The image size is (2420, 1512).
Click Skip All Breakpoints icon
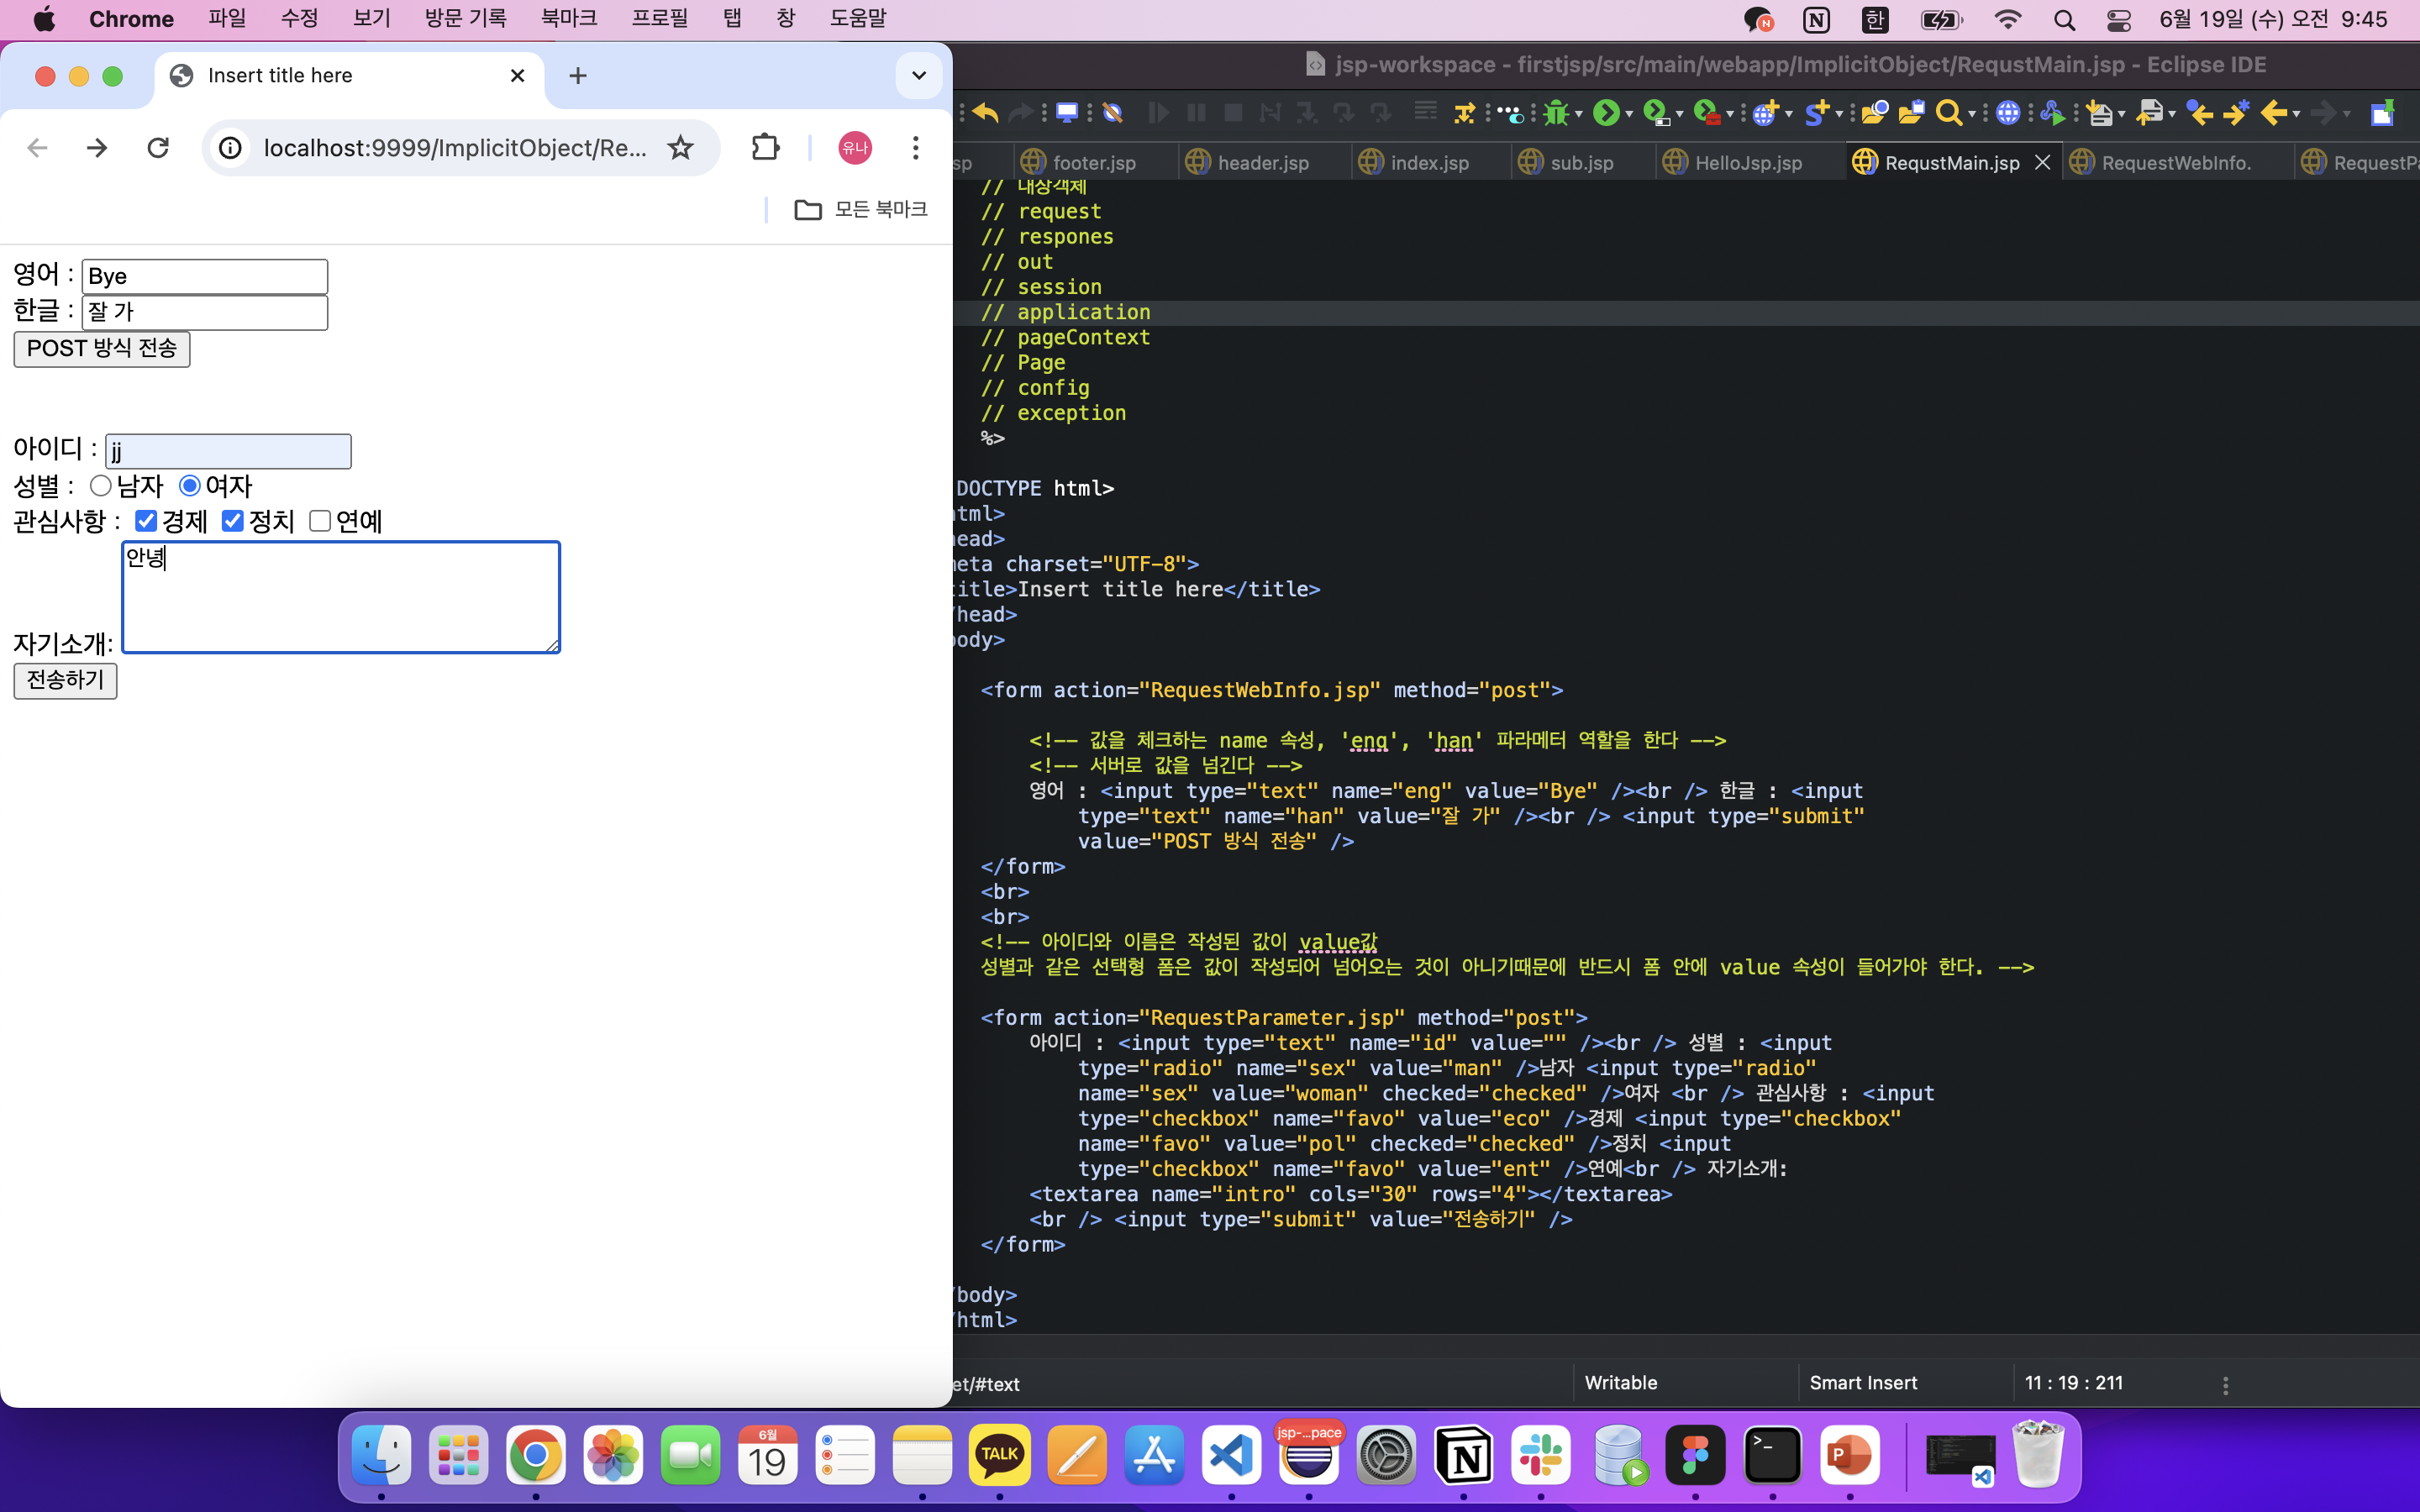coord(1113,113)
